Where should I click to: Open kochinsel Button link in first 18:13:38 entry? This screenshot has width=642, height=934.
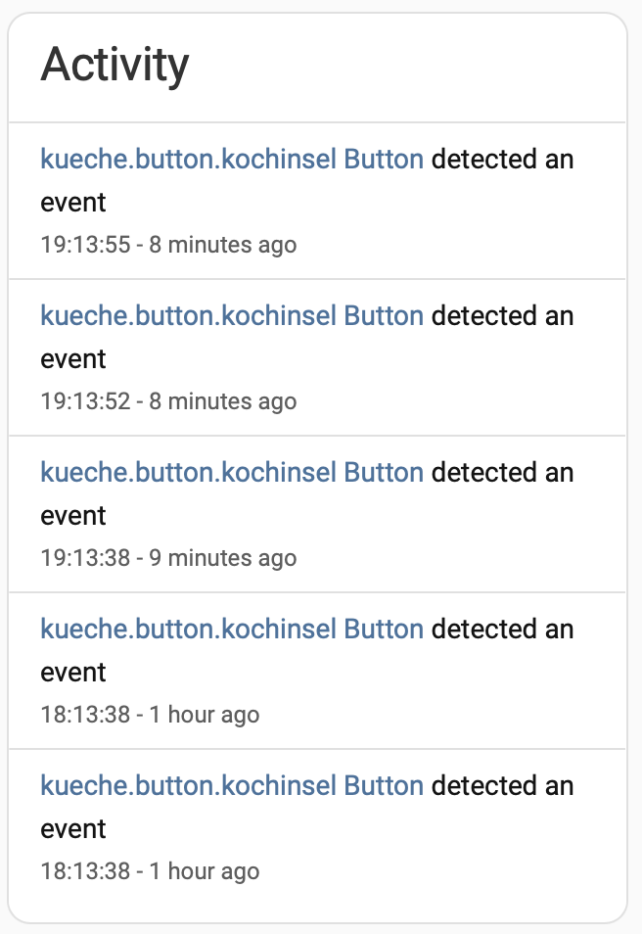(232, 629)
